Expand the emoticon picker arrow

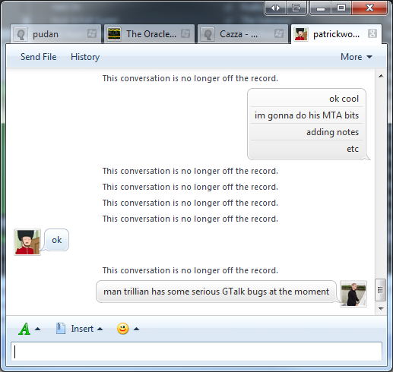tap(136, 329)
